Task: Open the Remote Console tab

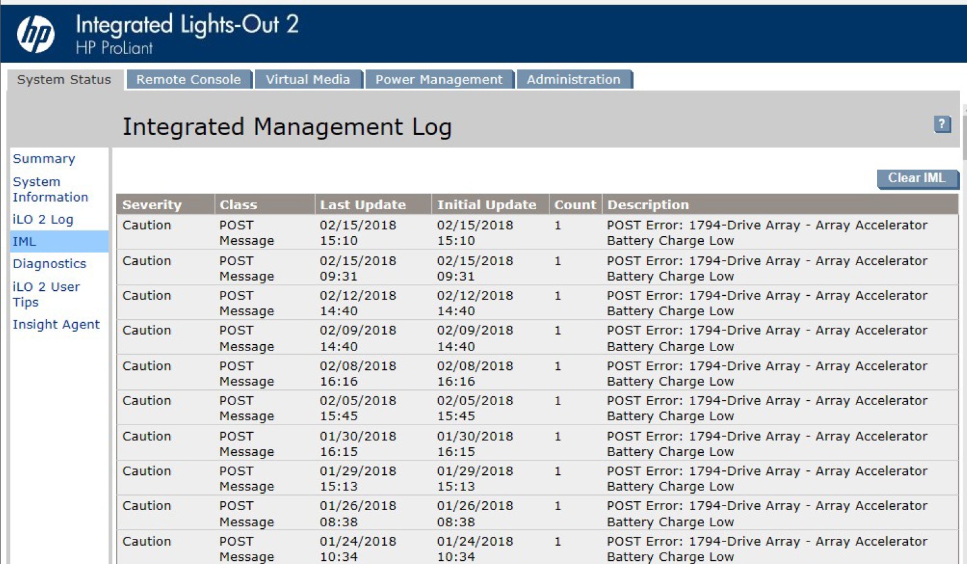Action: (188, 80)
